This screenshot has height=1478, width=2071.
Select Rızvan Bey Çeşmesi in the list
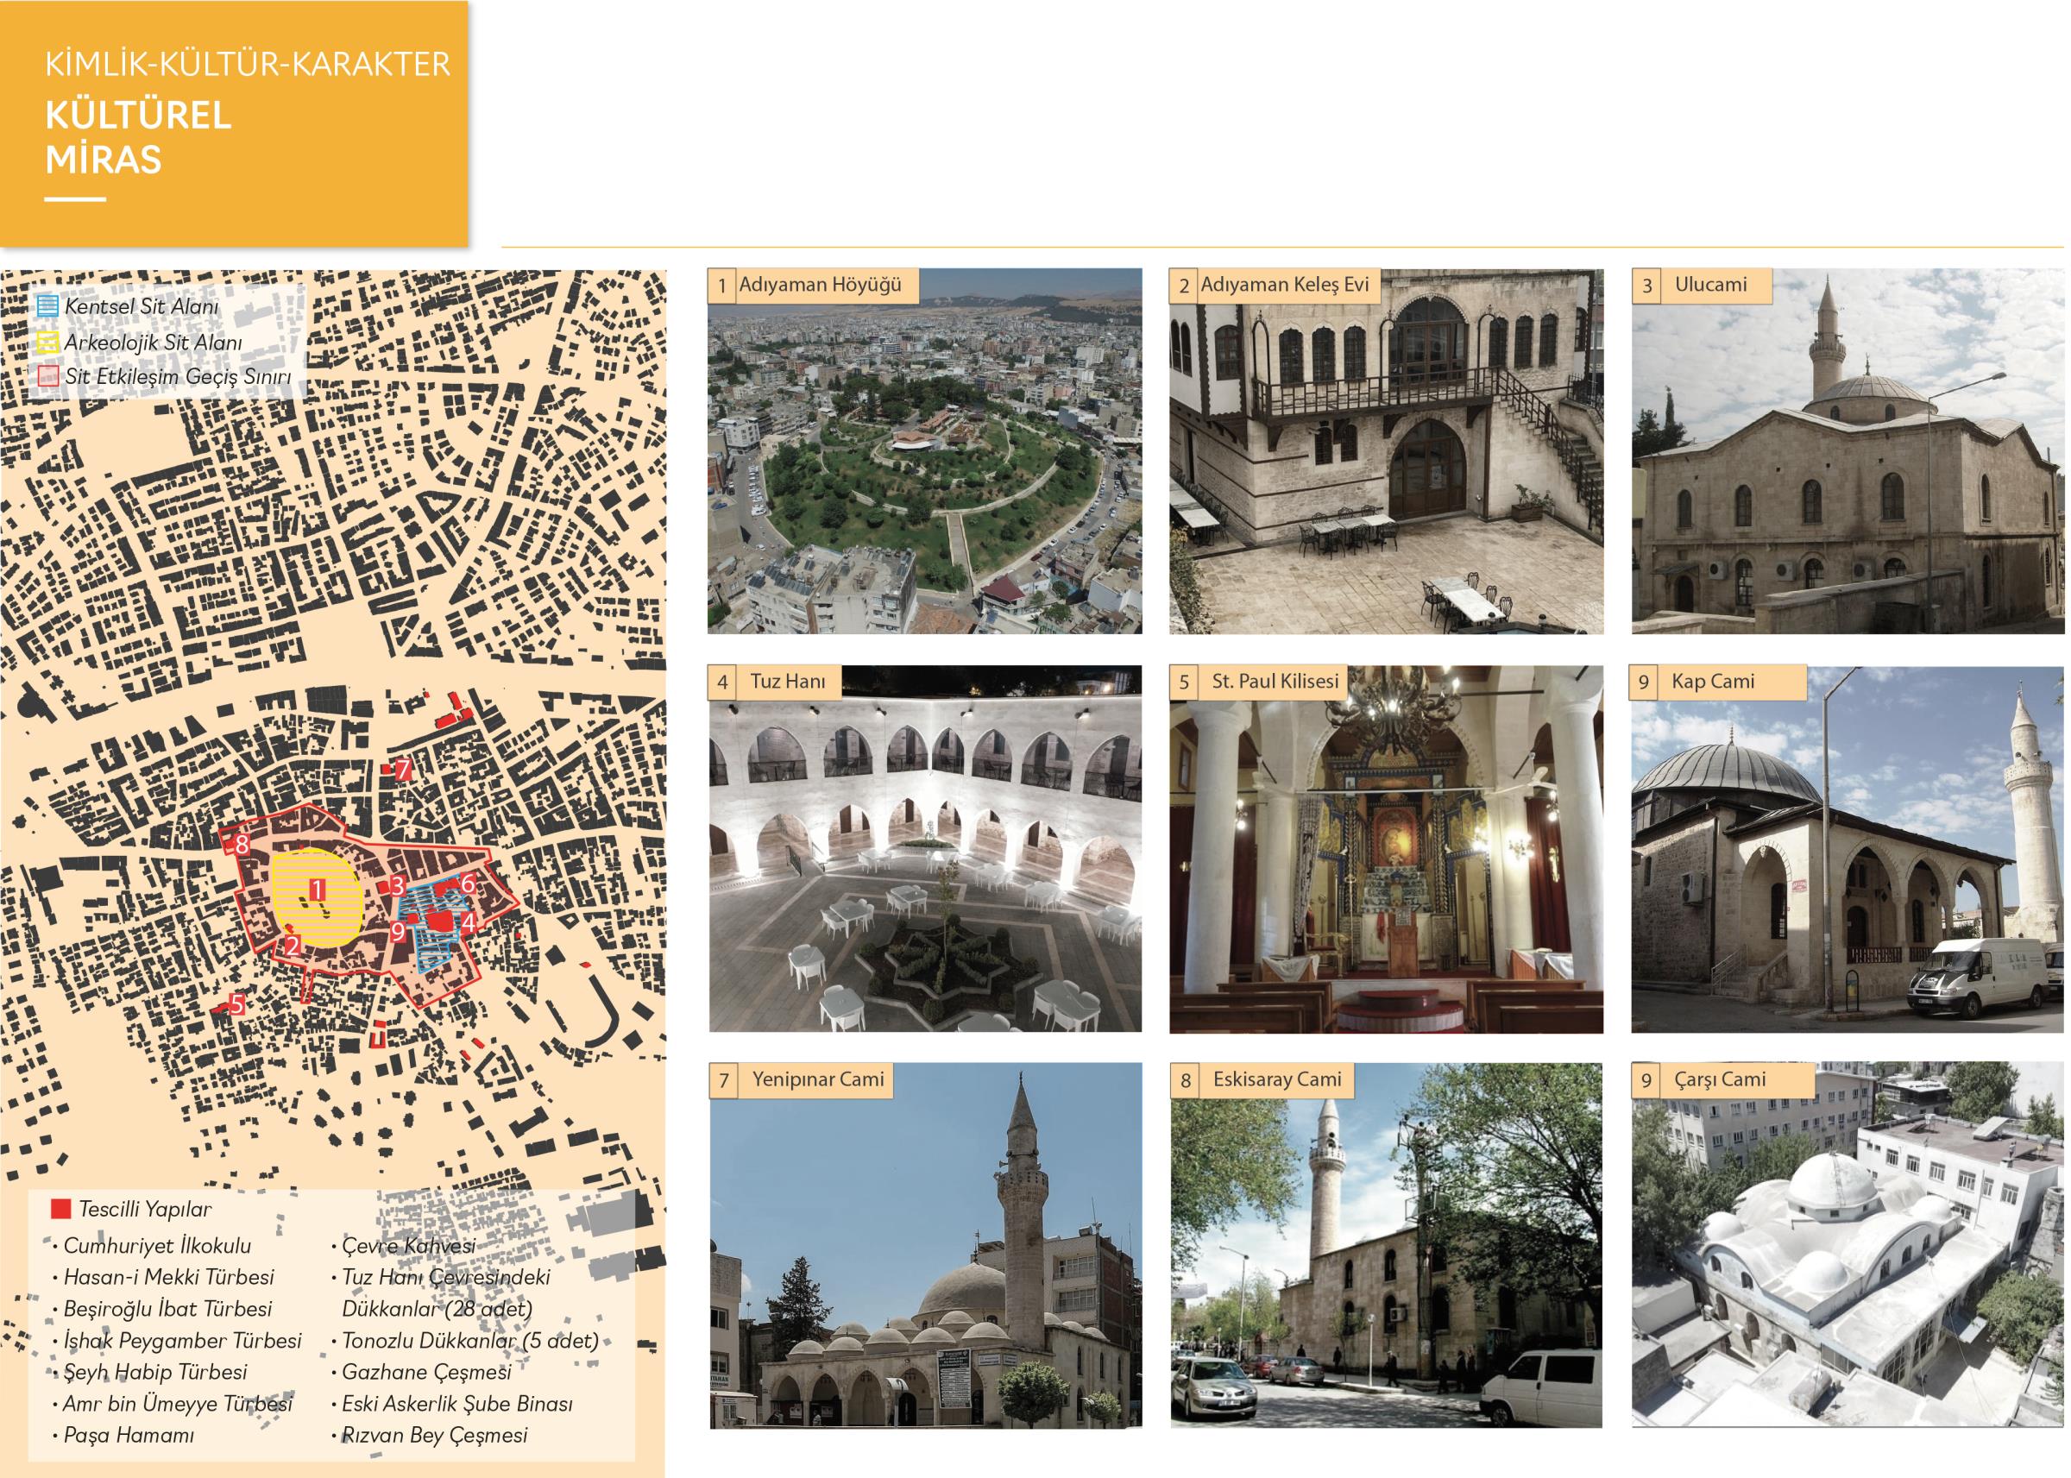(x=434, y=1435)
